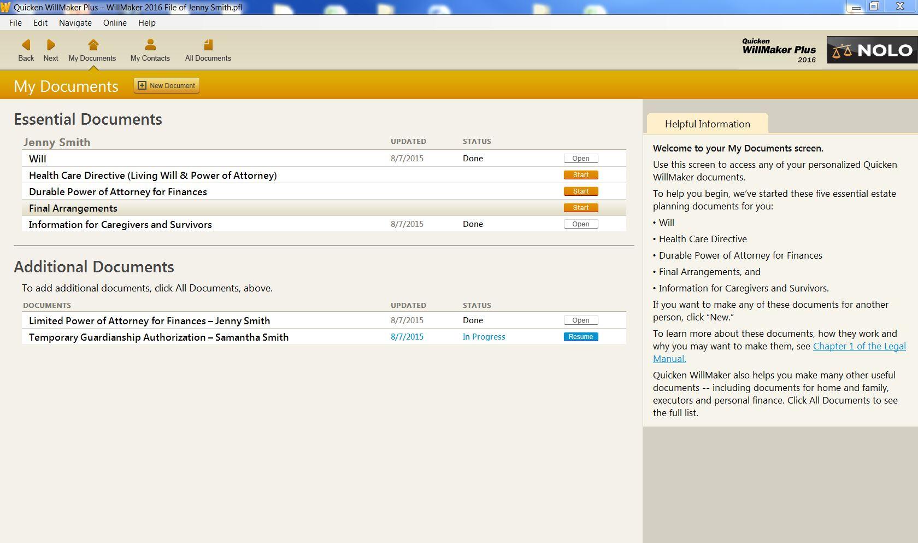The image size is (918, 543).
Task: Open the Navigate menu
Action: (x=75, y=23)
